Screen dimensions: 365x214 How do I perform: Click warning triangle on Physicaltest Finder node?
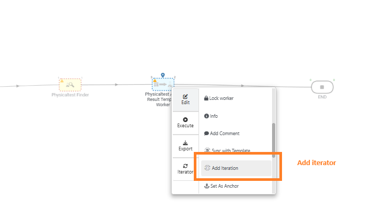point(62,81)
